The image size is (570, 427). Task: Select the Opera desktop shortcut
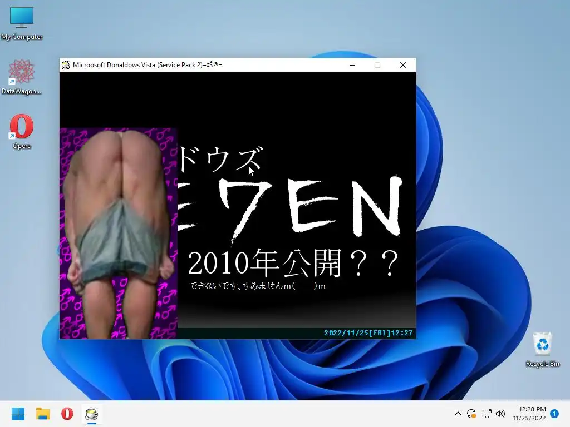pyautogui.click(x=22, y=131)
